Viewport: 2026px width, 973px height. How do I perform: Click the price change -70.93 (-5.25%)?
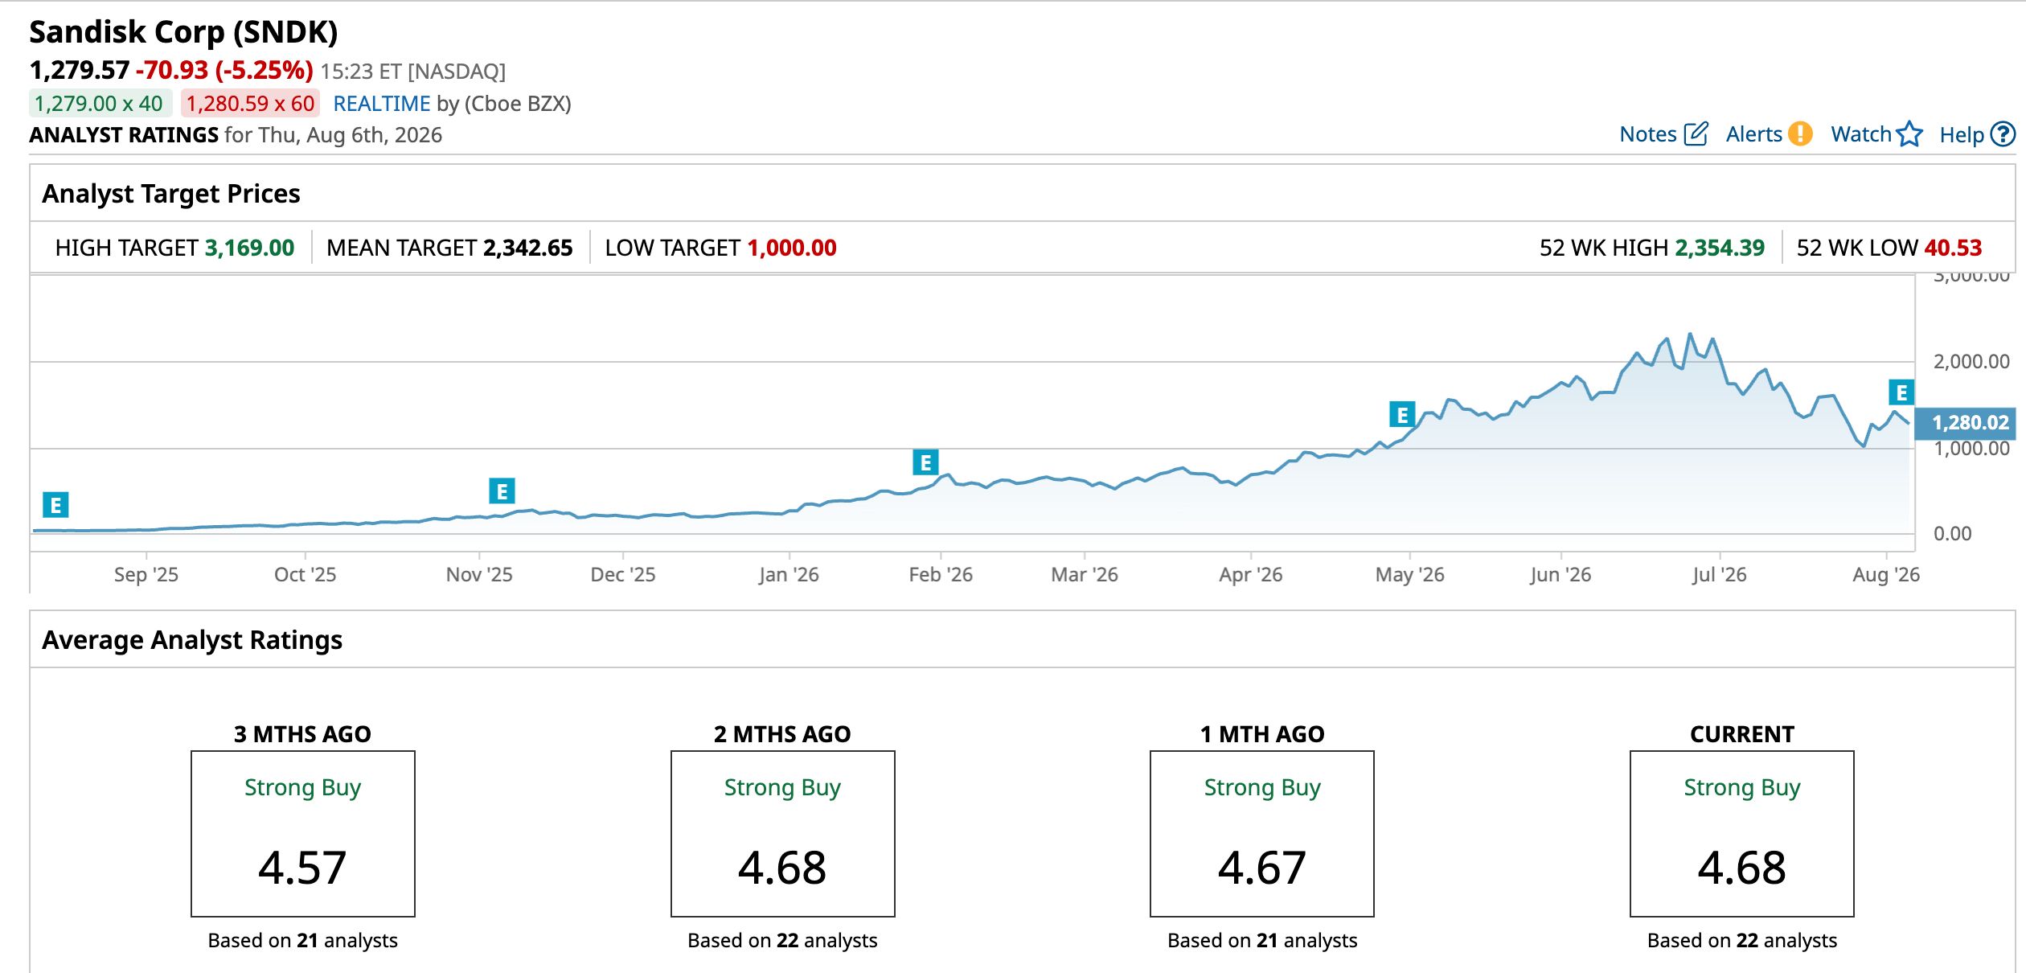(x=224, y=70)
